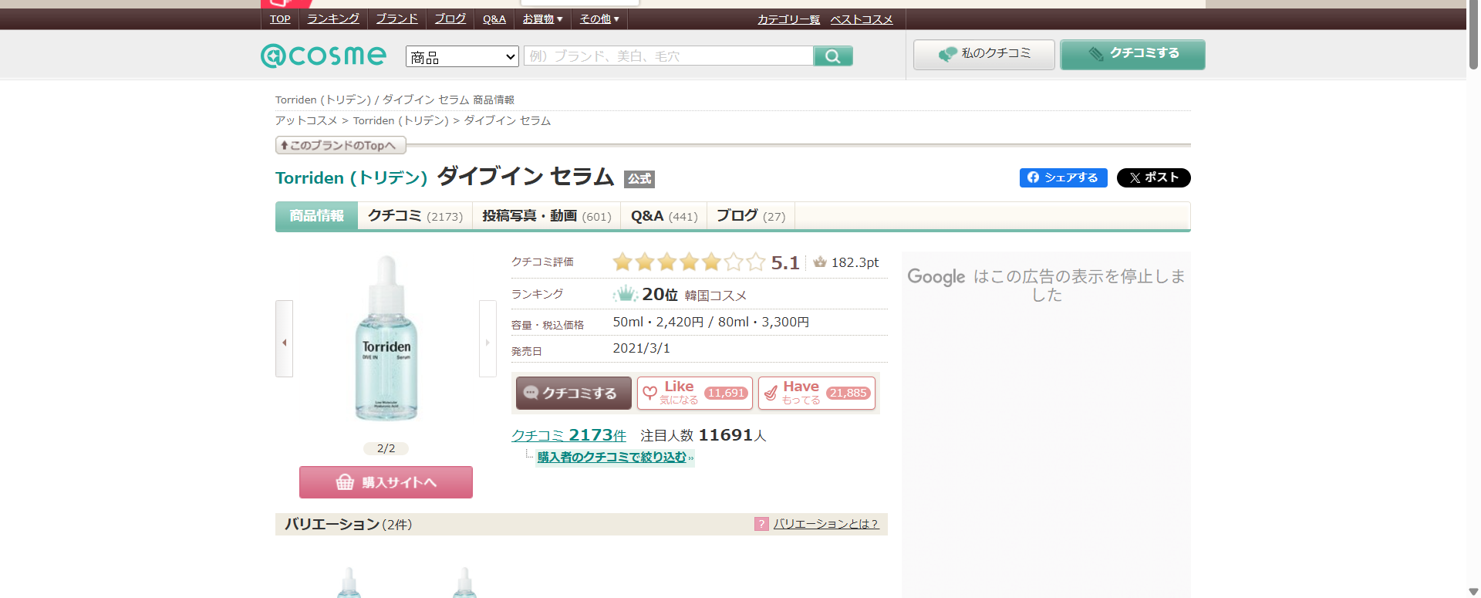Viewport: 1481px width, 598px height.
Task: Open ランキング in the top menu
Action: [333, 19]
